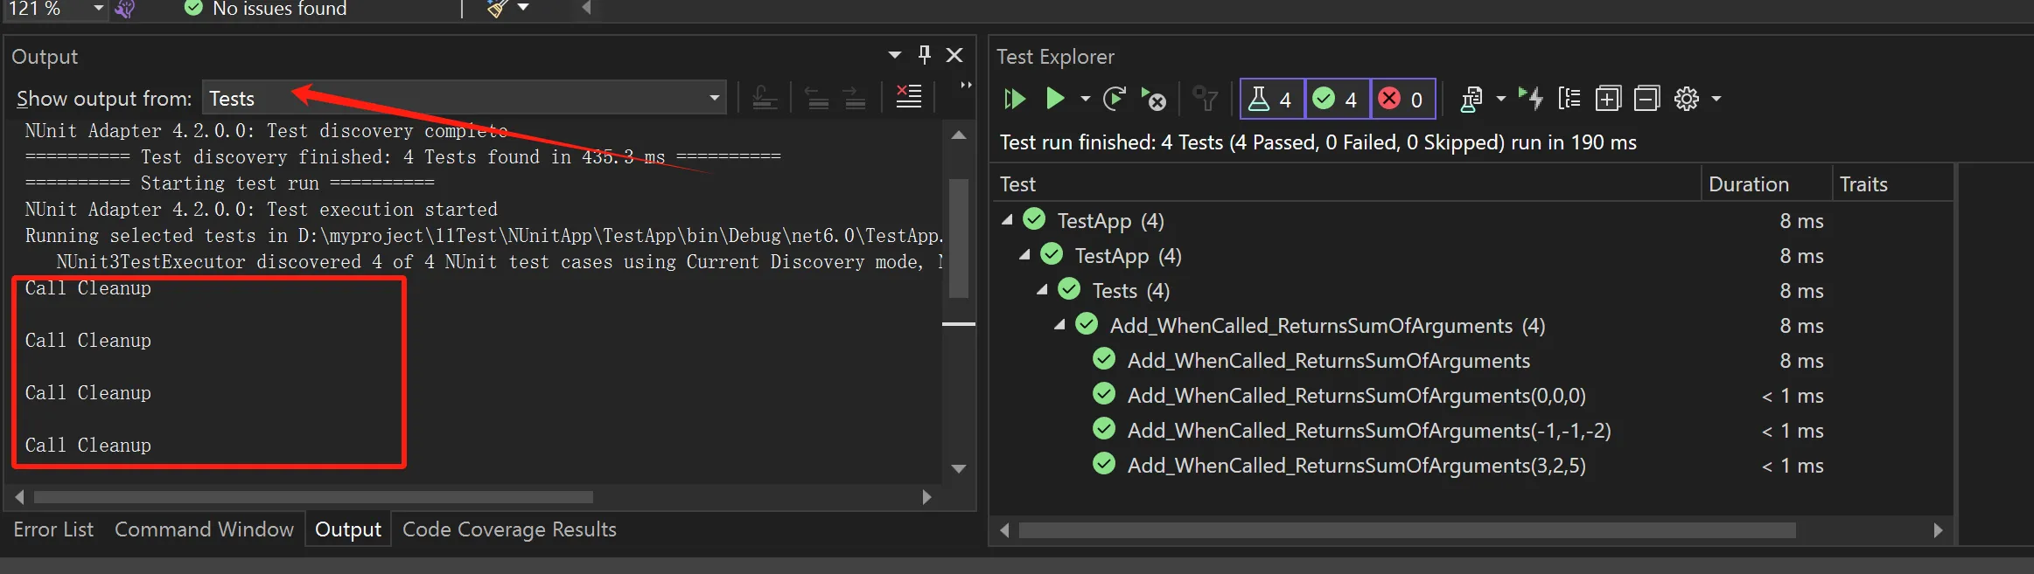Screen dimensions: 2034x574
Task: Close the Output panel
Action: (954, 55)
